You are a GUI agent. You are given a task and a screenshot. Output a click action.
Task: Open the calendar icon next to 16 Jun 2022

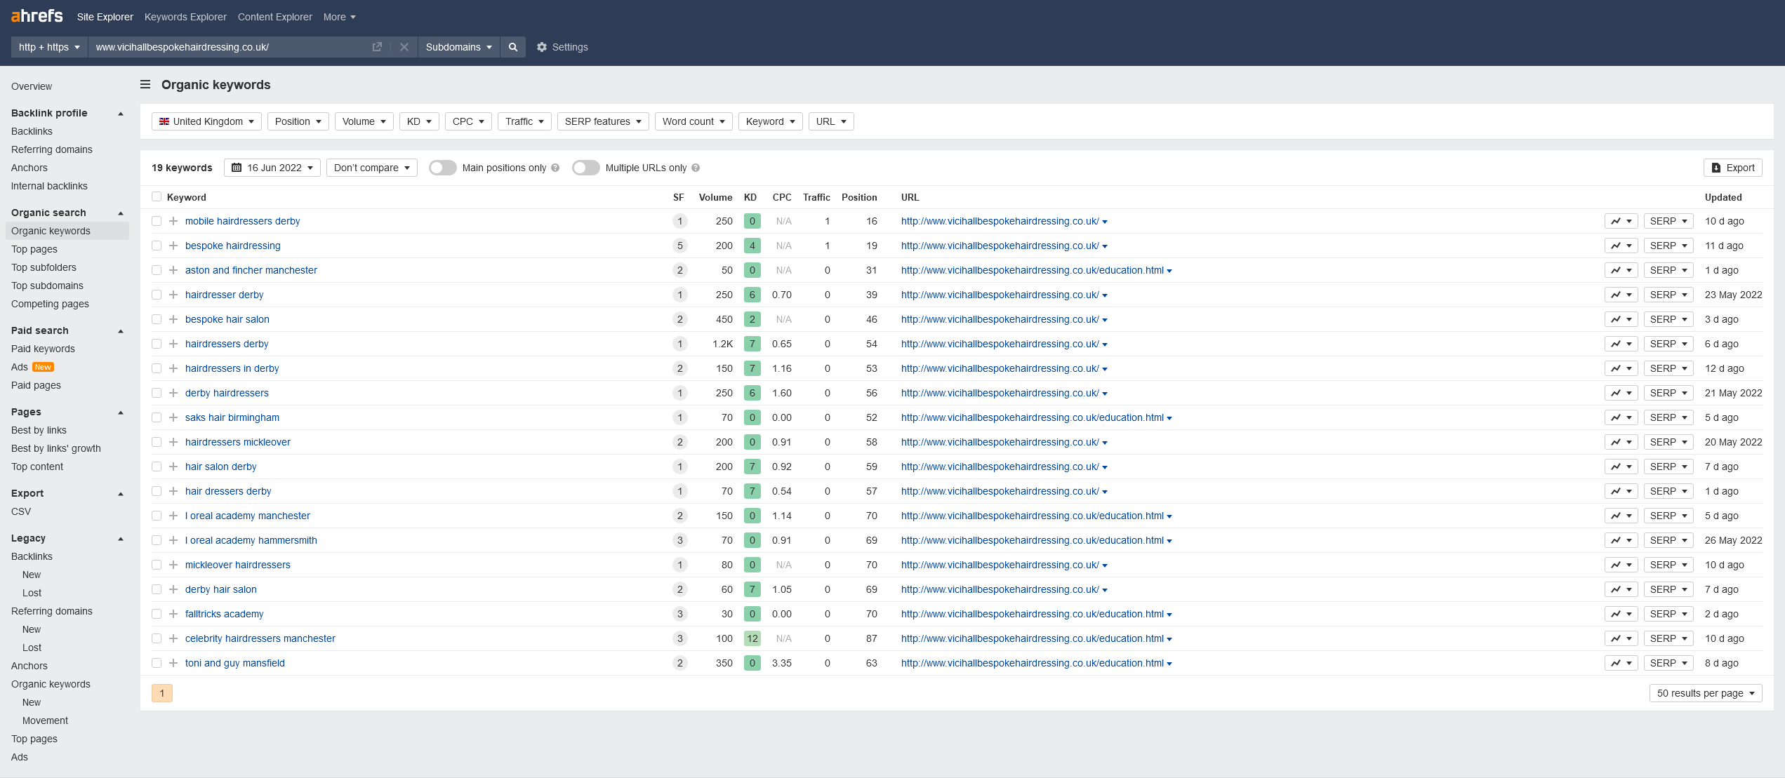(x=238, y=168)
